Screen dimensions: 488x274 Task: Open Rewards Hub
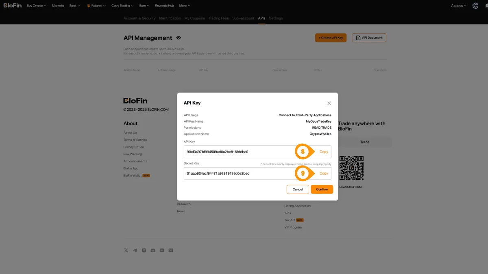pyautogui.click(x=164, y=6)
